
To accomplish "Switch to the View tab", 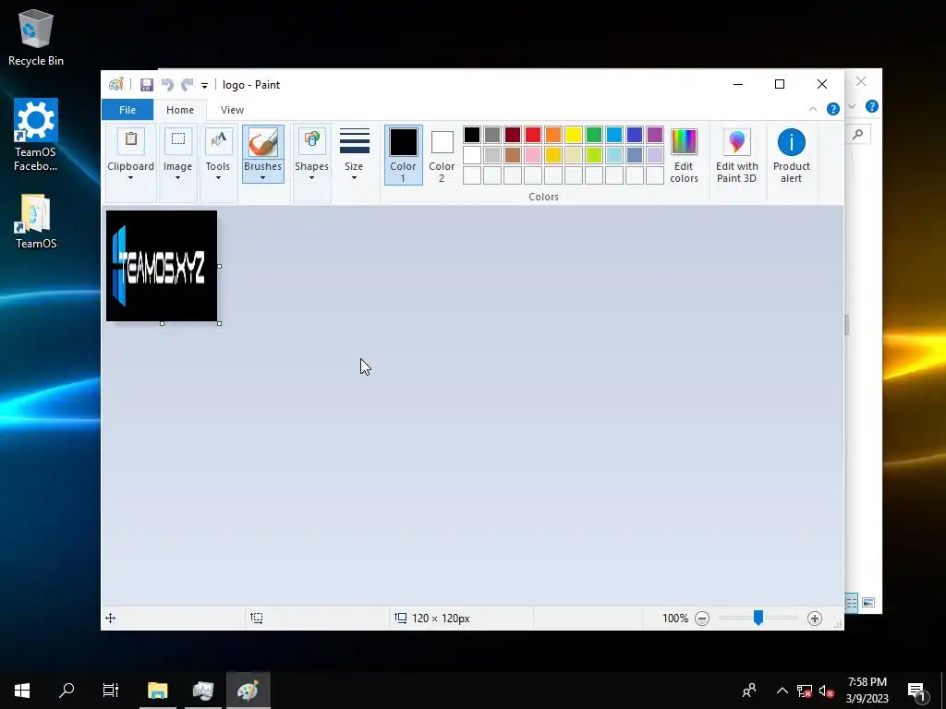I will [232, 110].
